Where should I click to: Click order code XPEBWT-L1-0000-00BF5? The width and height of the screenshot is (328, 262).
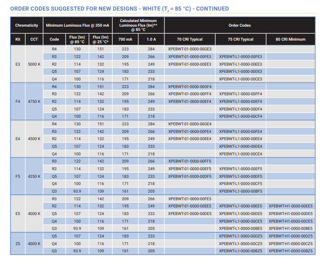pos(241,191)
